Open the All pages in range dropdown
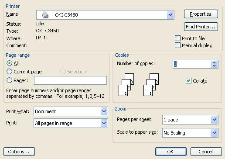The height and width of the screenshot is (159, 225). [x=104, y=123]
